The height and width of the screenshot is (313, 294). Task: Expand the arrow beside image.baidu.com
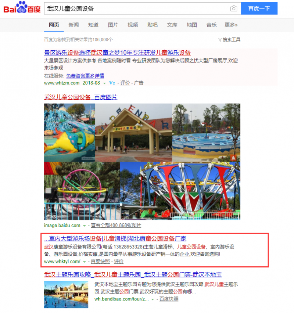tap(85, 226)
